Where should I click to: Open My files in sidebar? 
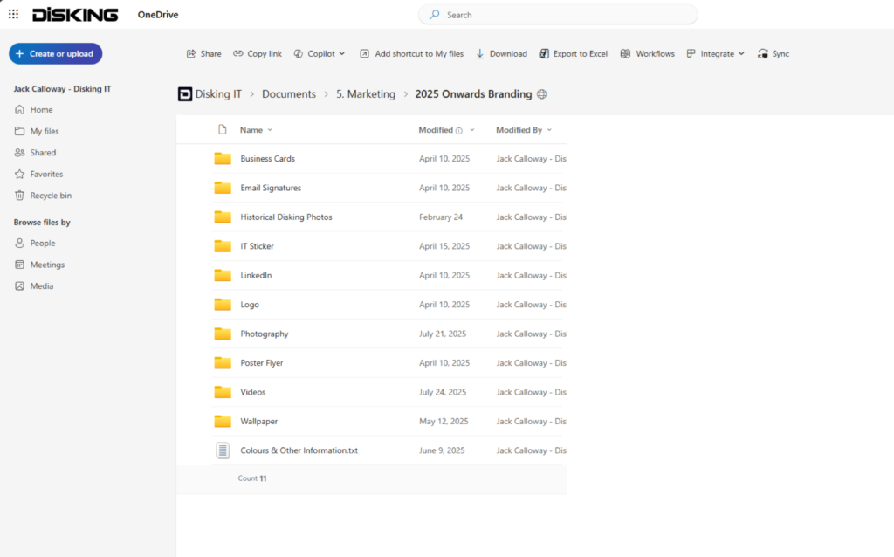45,131
